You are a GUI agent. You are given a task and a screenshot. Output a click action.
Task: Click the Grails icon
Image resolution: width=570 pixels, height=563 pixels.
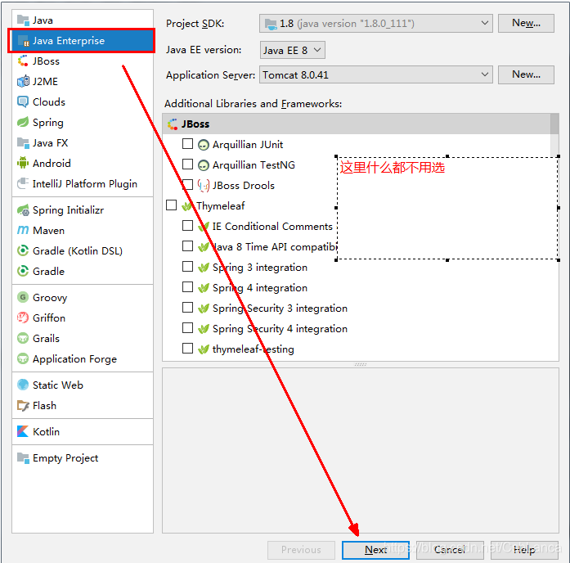pos(23,338)
